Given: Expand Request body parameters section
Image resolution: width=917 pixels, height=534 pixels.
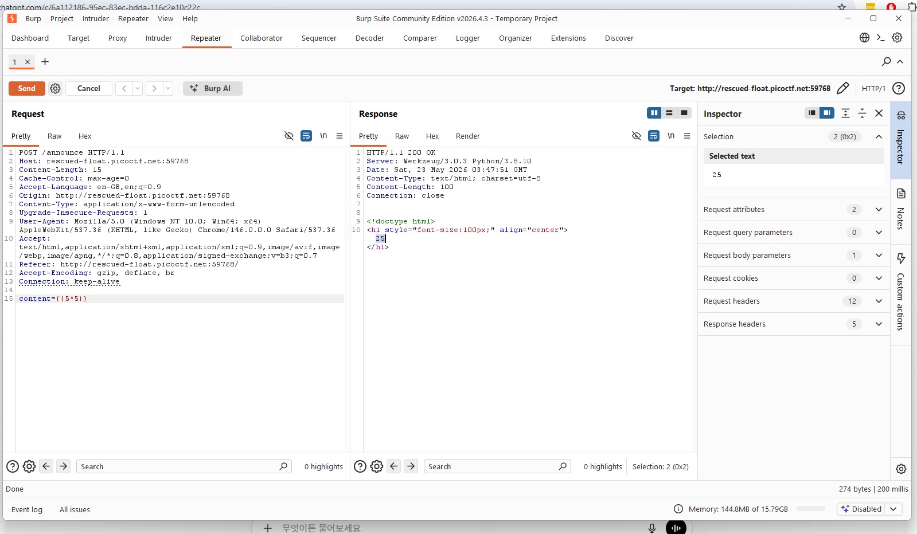Looking at the screenshot, I should (794, 255).
